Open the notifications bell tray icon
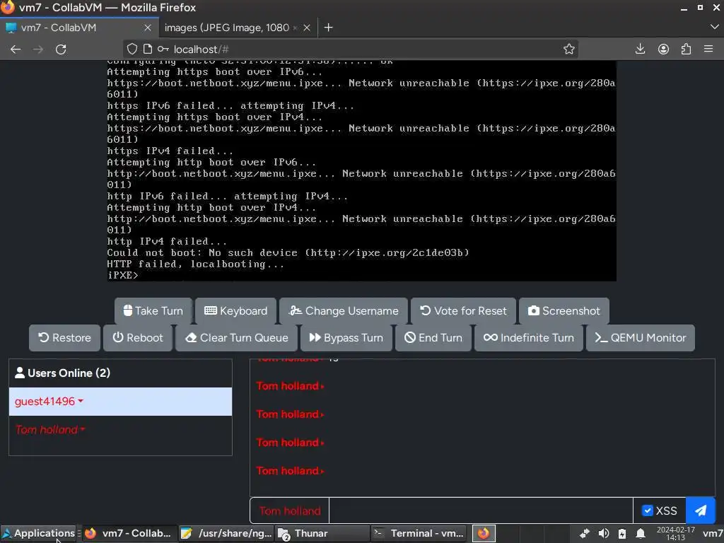 point(641,534)
